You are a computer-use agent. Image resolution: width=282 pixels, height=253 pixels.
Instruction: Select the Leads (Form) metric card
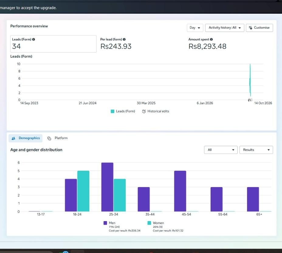point(53,44)
